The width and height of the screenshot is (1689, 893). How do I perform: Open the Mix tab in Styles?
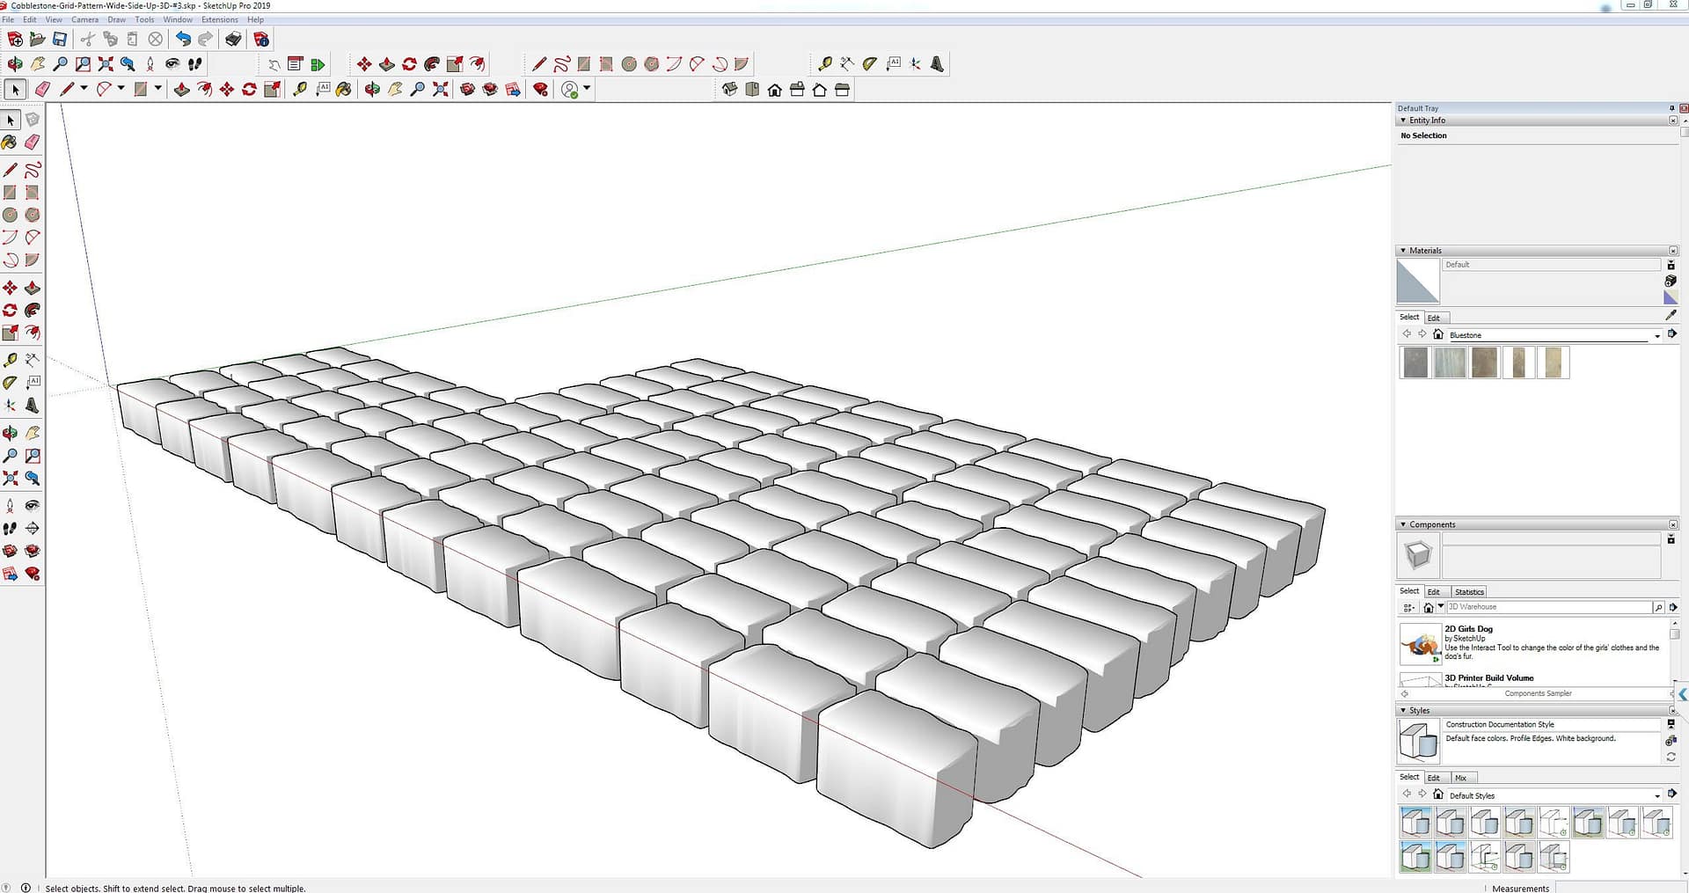coord(1460,778)
